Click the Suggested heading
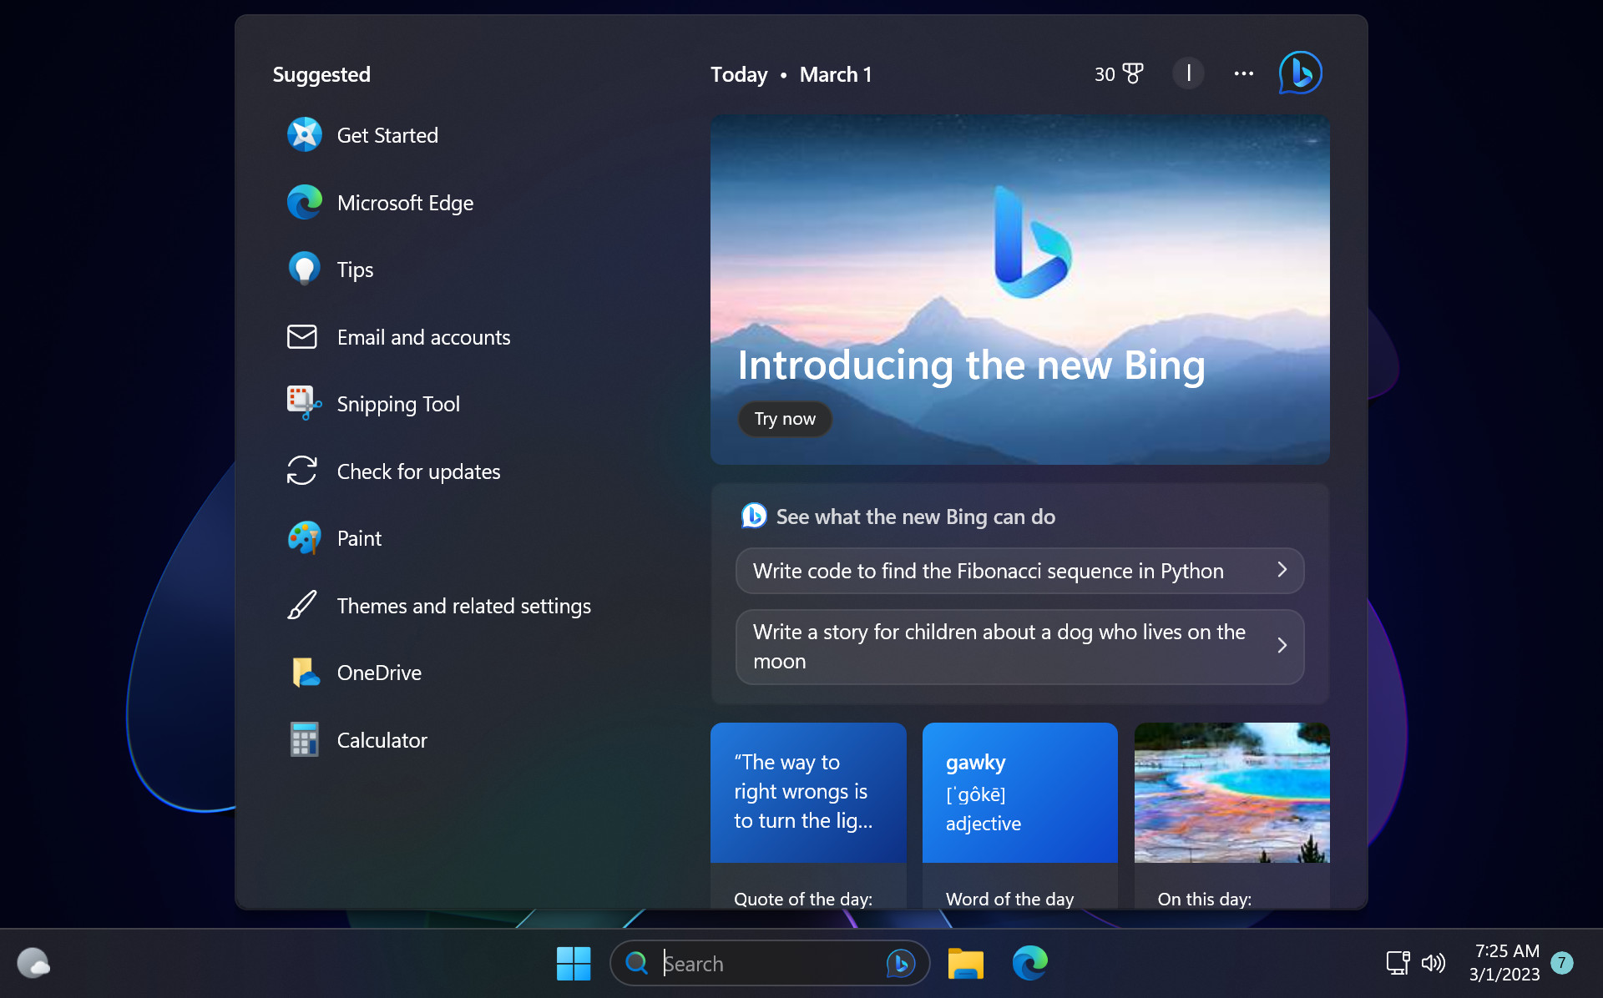The width and height of the screenshot is (1603, 998). coord(321,74)
